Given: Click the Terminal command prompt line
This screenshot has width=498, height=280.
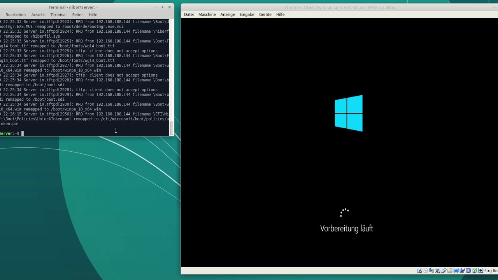Looking at the screenshot, I should (84, 133).
